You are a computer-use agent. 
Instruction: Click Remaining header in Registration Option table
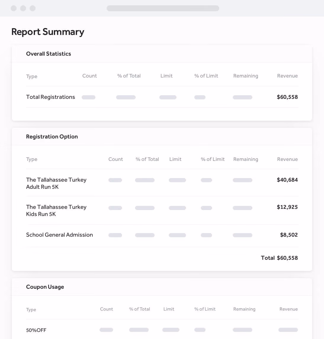pyautogui.click(x=246, y=159)
